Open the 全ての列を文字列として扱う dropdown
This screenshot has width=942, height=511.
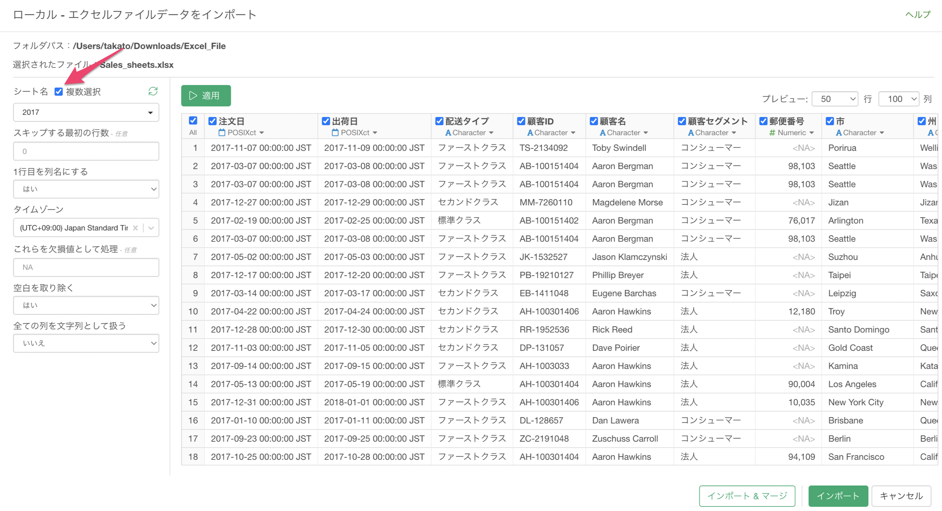pyautogui.click(x=86, y=343)
